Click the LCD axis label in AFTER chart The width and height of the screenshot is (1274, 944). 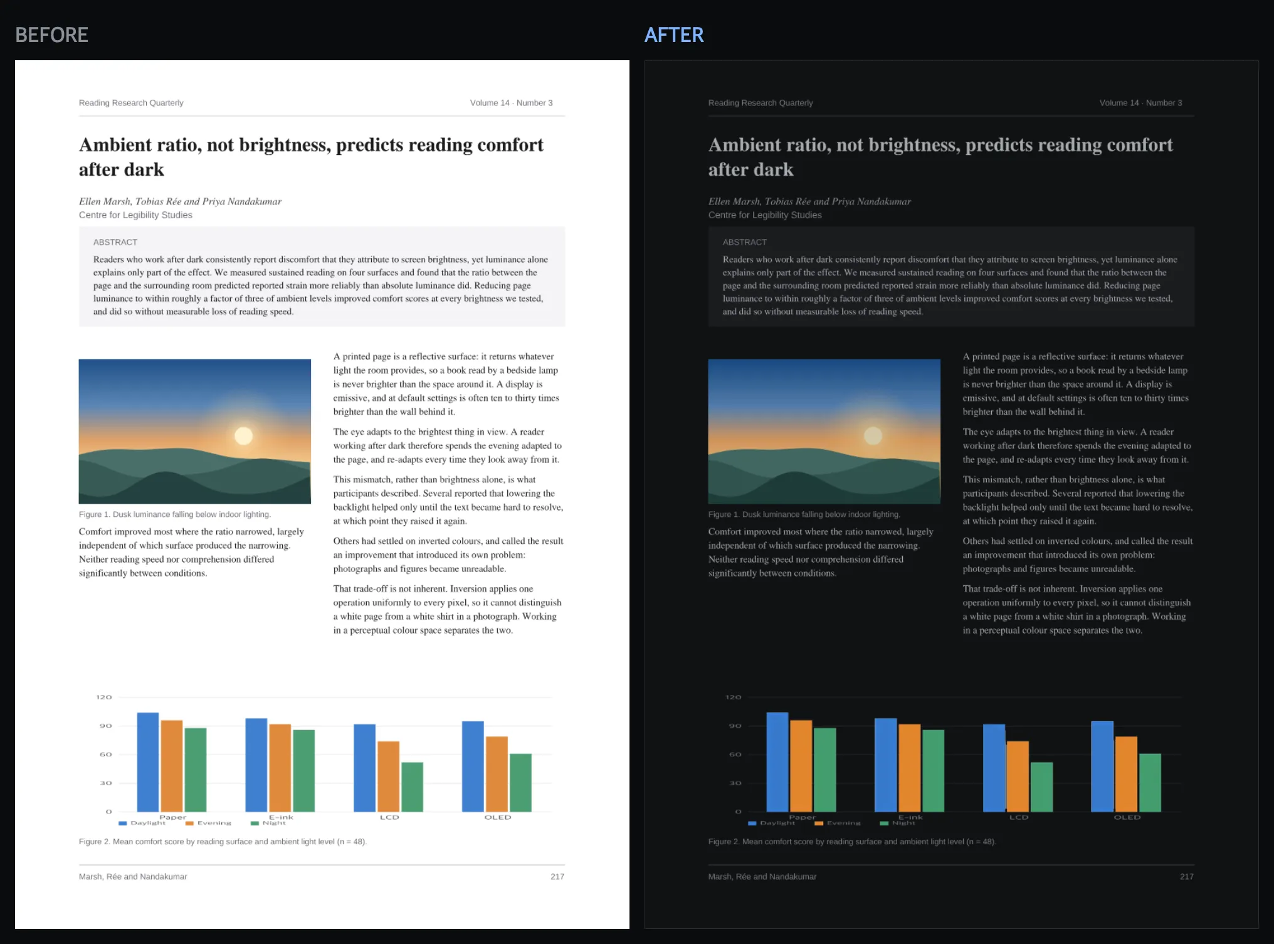1019,817
